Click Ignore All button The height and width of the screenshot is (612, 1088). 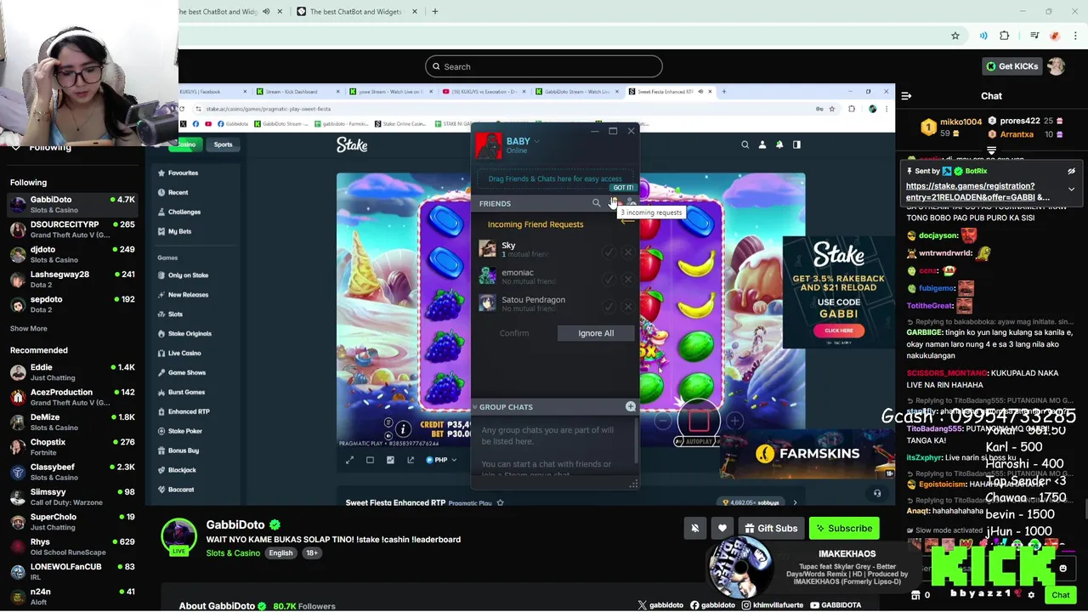point(596,333)
